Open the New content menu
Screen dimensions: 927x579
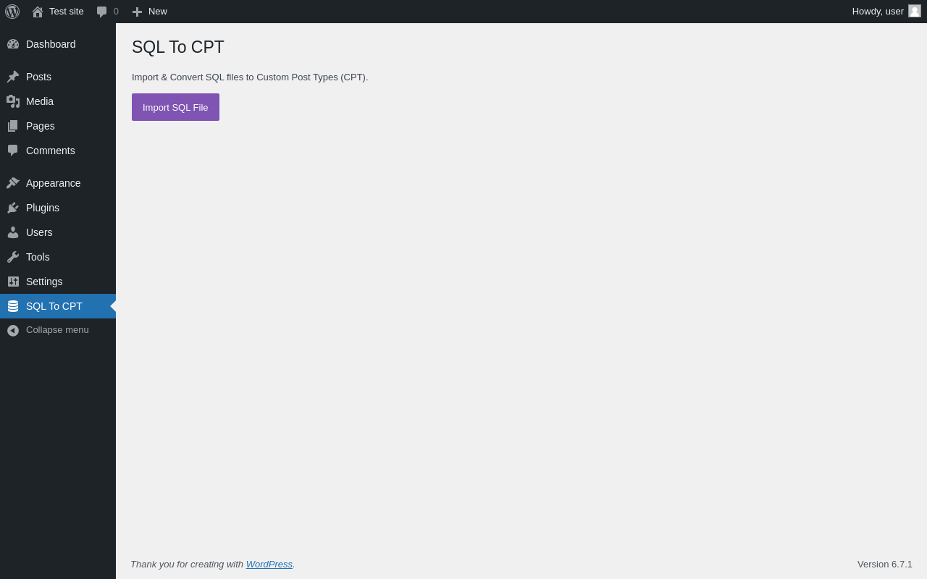tap(149, 12)
